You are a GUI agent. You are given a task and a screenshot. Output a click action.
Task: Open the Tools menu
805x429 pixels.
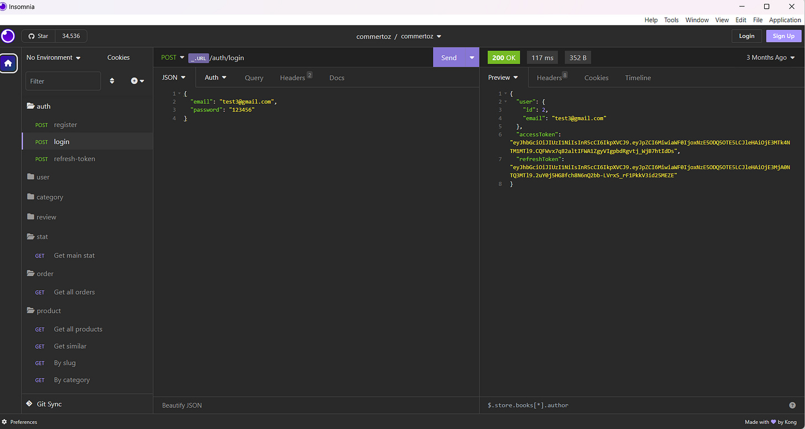(x=671, y=20)
